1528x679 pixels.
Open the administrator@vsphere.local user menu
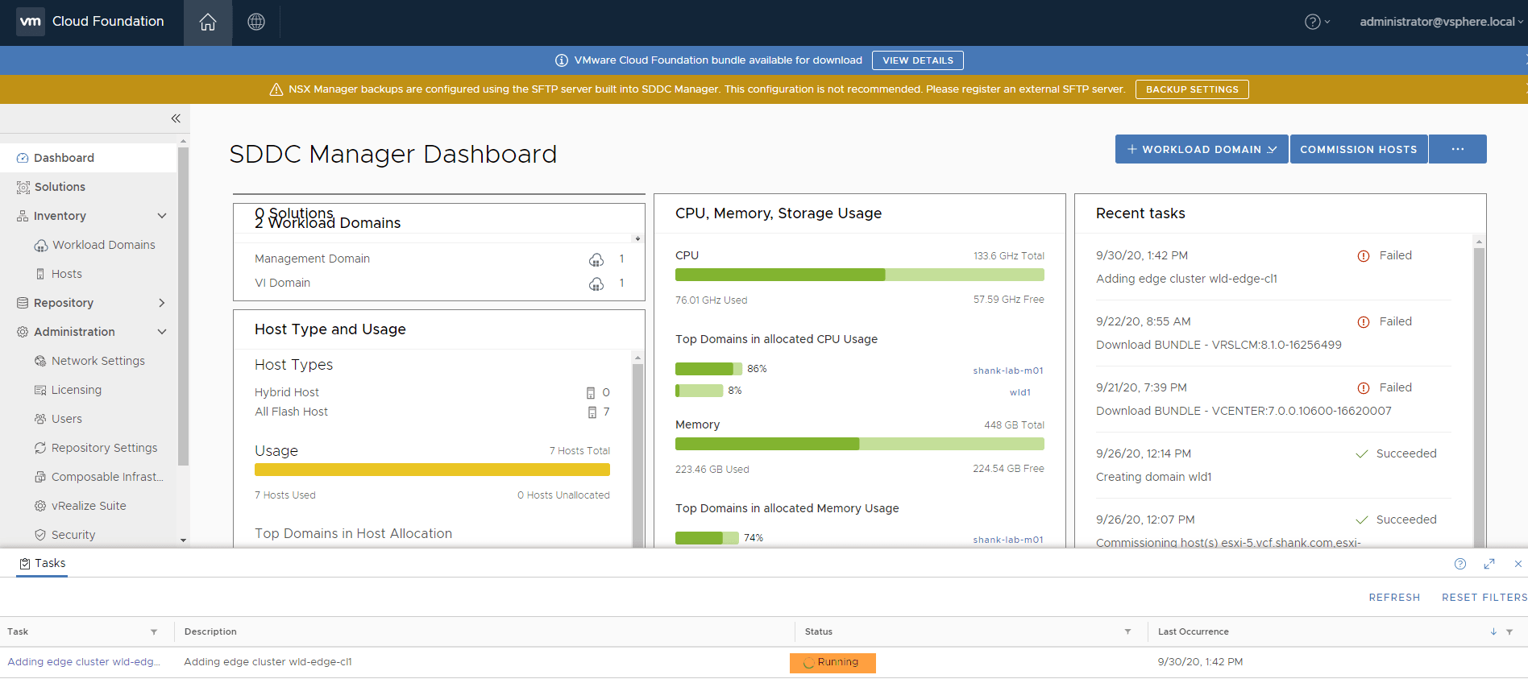click(x=1441, y=22)
